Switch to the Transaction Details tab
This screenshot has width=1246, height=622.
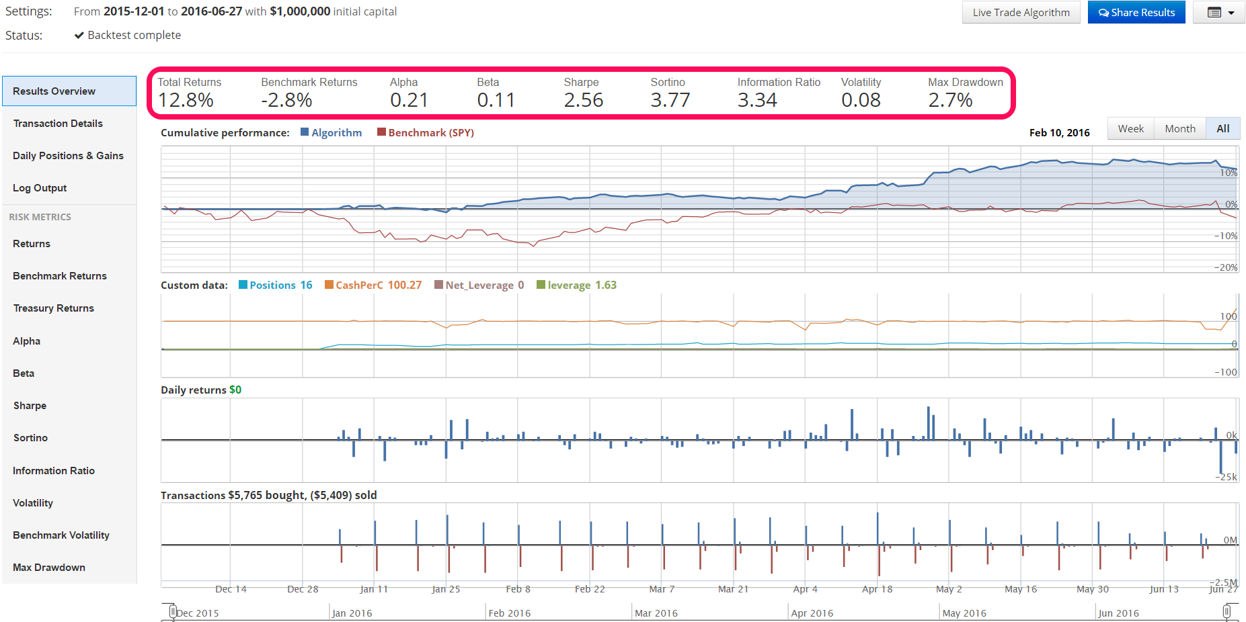coord(58,123)
